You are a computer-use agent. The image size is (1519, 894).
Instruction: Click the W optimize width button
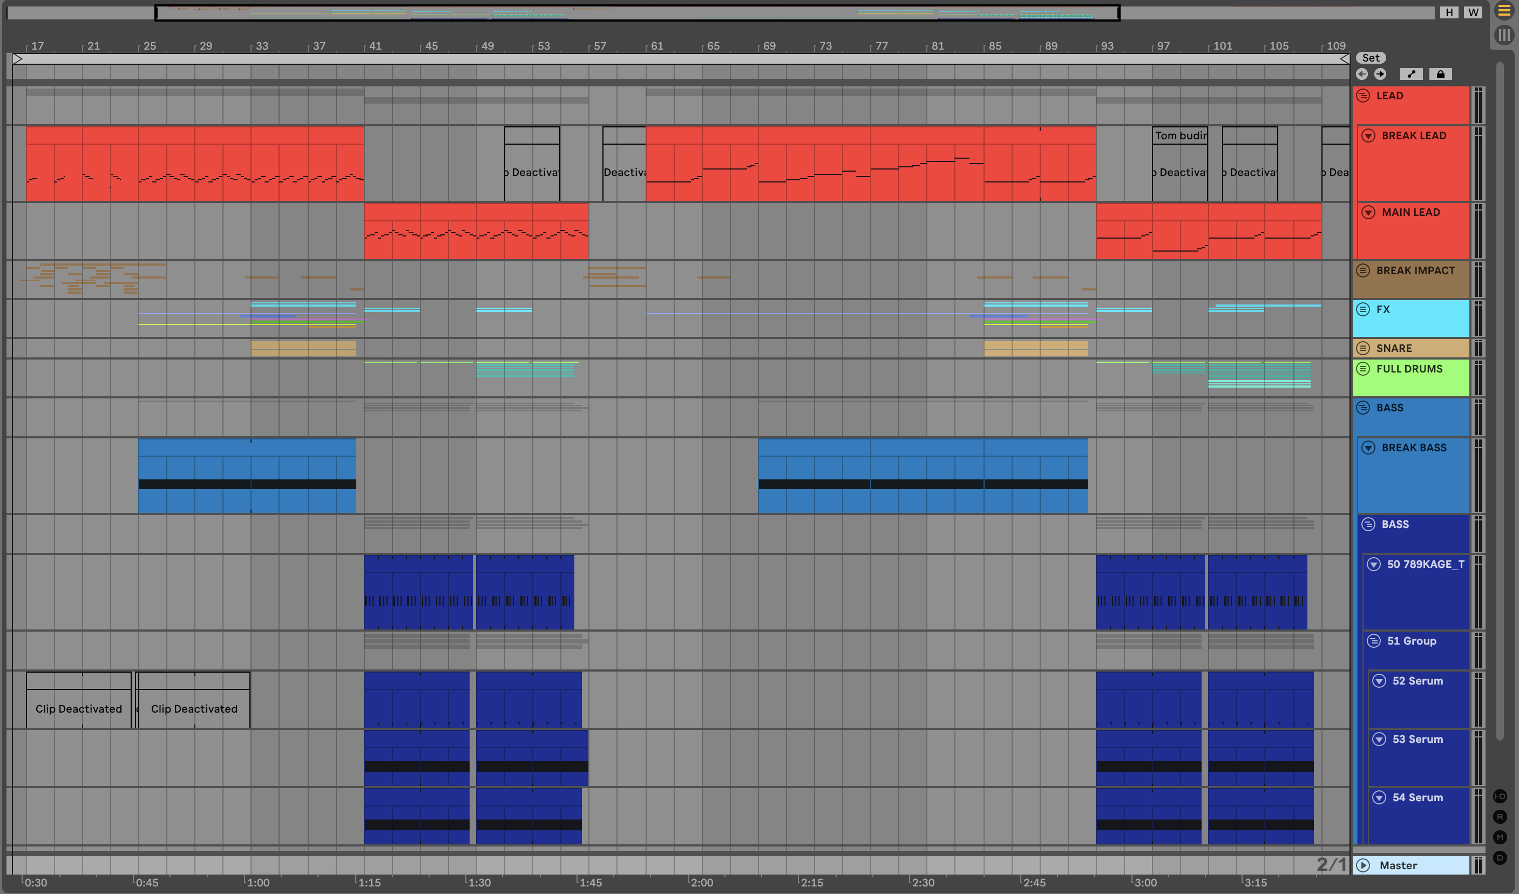point(1473,12)
